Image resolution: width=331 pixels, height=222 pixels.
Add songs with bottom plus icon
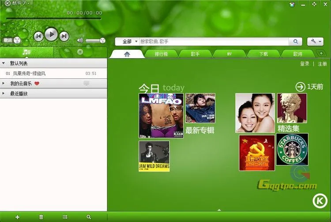[x=17, y=217]
